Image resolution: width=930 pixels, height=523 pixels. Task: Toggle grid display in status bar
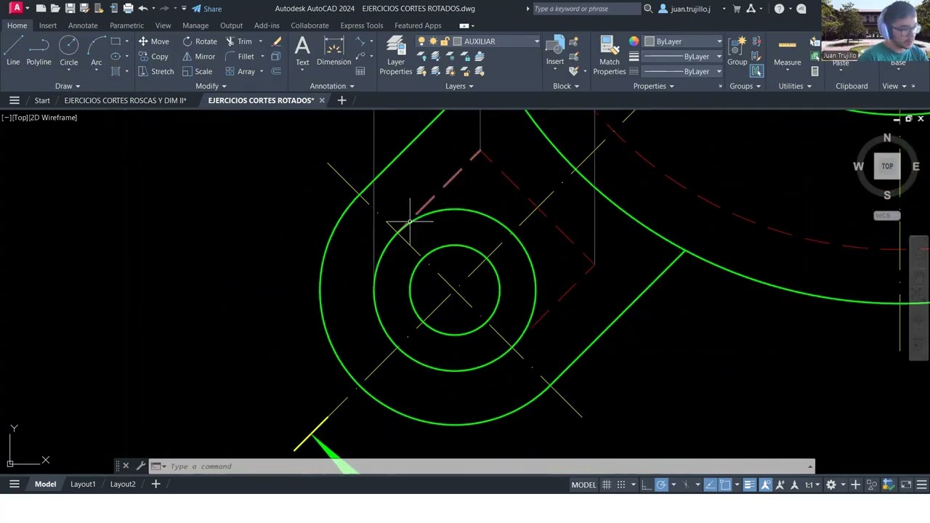pyautogui.click(x=607, y=485)
